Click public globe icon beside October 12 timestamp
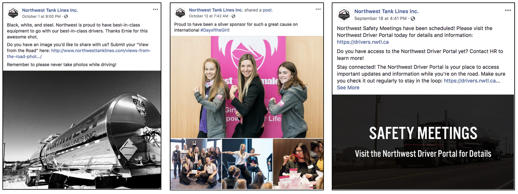 tap(233, 16)
